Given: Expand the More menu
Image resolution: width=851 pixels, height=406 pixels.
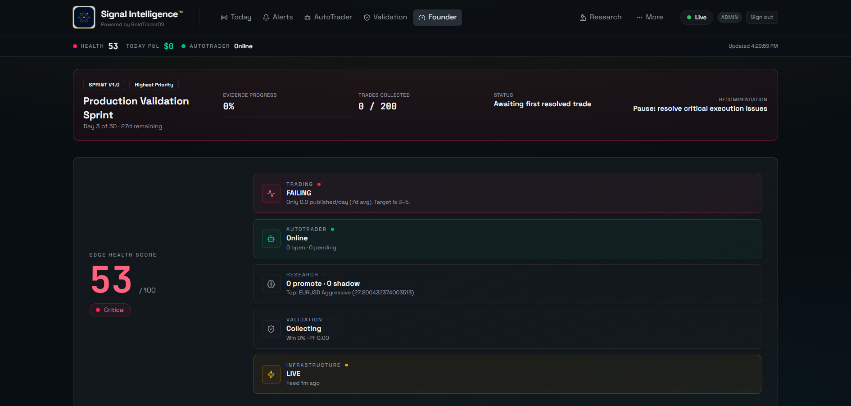Looking at the screenshot, I should [x=650, y=17].
